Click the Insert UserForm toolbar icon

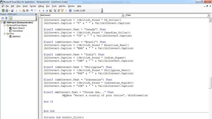click(7, 11)
